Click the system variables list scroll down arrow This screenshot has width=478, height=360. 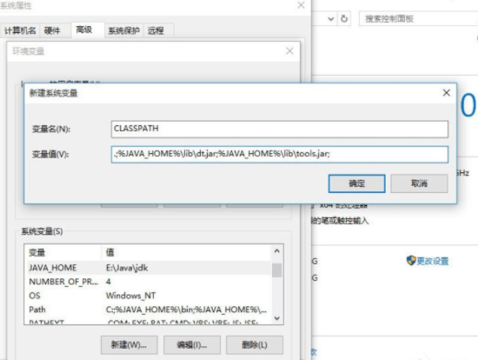coord(276,318)
